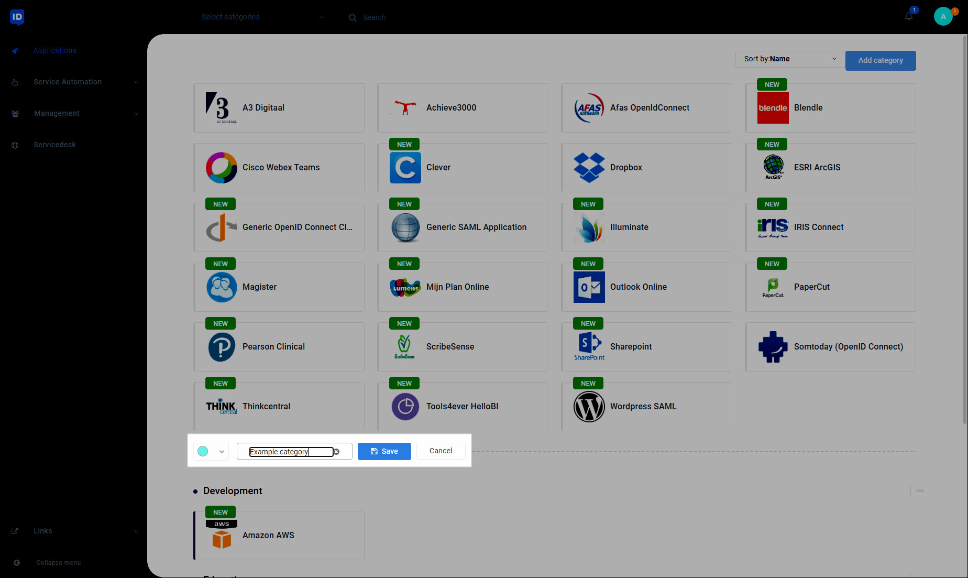Click the Mijn Plan Online lumens logo

point(405,287)
